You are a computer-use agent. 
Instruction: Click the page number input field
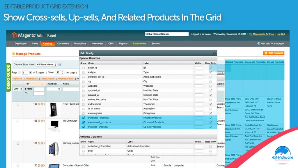click(25, 73)
